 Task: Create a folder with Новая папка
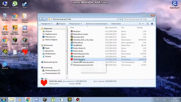pos(116,24)
